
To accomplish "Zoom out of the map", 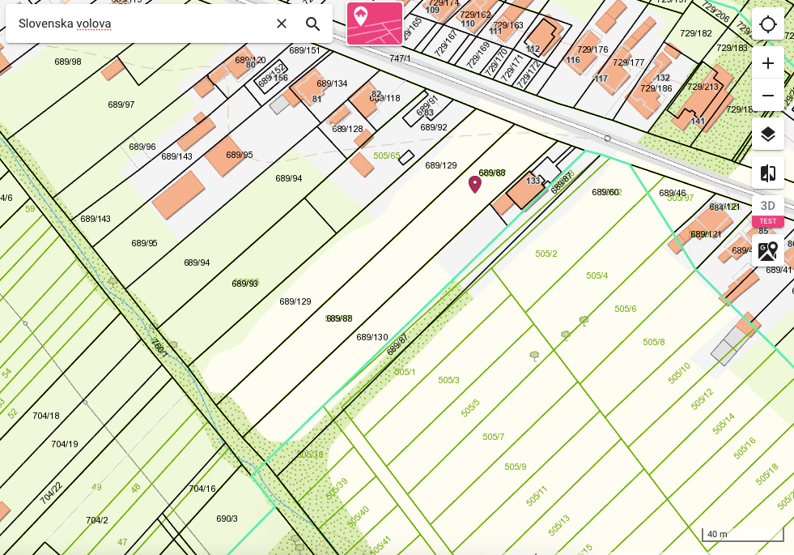I will pos(768,96).
